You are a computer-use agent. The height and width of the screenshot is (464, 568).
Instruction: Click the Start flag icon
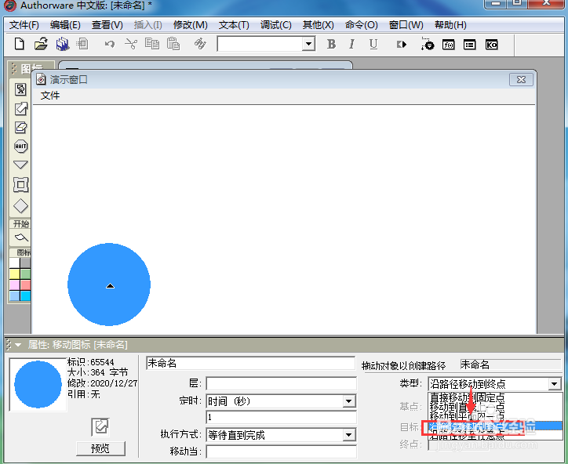[x=21, y=237]
